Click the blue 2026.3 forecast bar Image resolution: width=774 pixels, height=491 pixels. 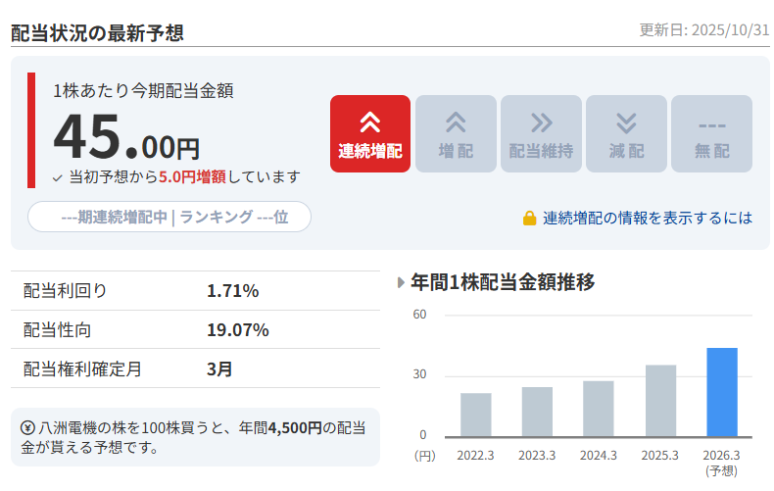[x=722, y=392]
